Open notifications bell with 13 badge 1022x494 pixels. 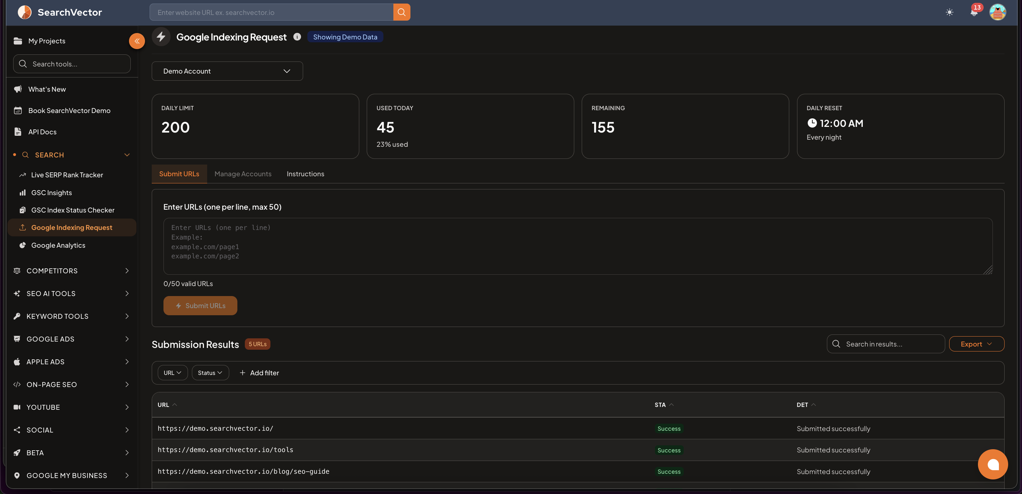[974, 12]
